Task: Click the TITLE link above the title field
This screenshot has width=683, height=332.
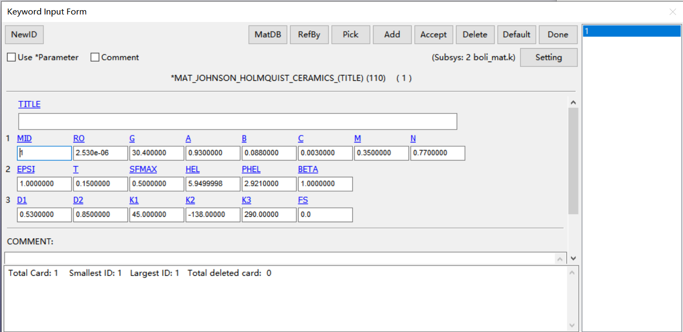Action: (29, 104)
